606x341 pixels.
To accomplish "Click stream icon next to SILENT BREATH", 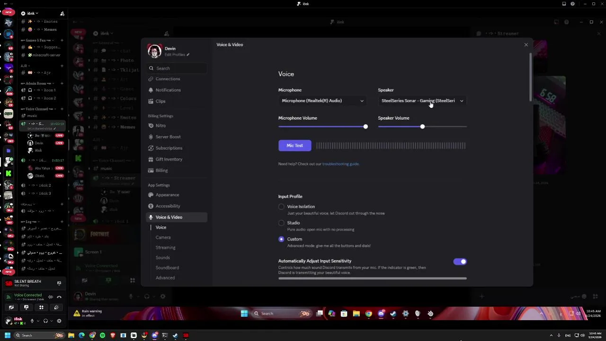I will pos(59,283).
